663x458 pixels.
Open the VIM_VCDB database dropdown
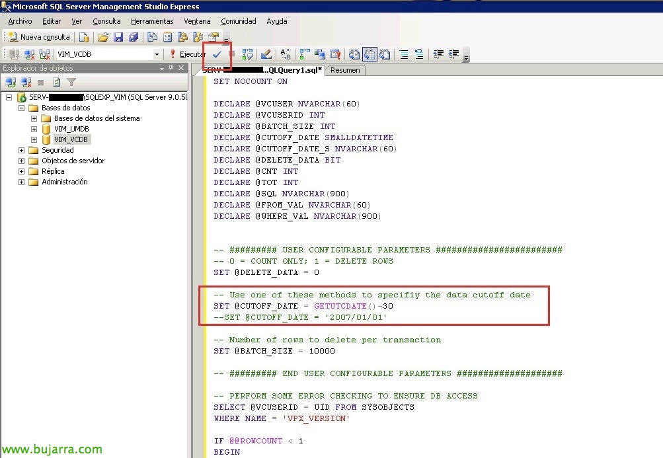click(157, 54)
